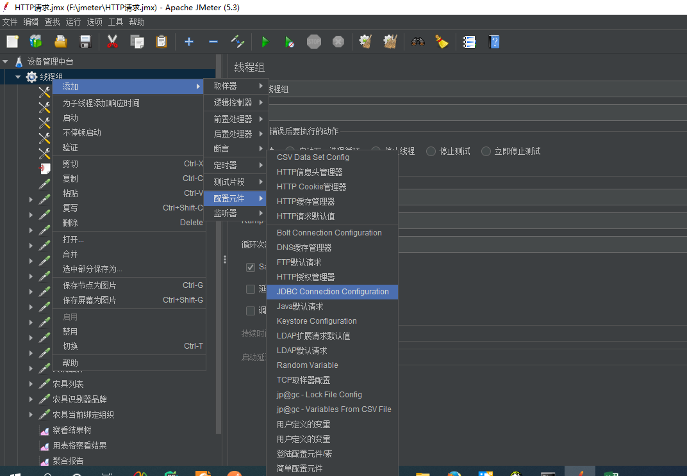Toggle the checked Same user checkbox
The height and width of the screenshot is (476, 687).
pyautogui.click(x=251, y=267)
